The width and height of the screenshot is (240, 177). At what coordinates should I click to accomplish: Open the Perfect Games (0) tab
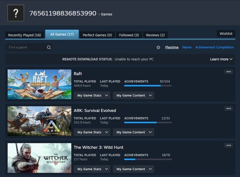(97, 35)
